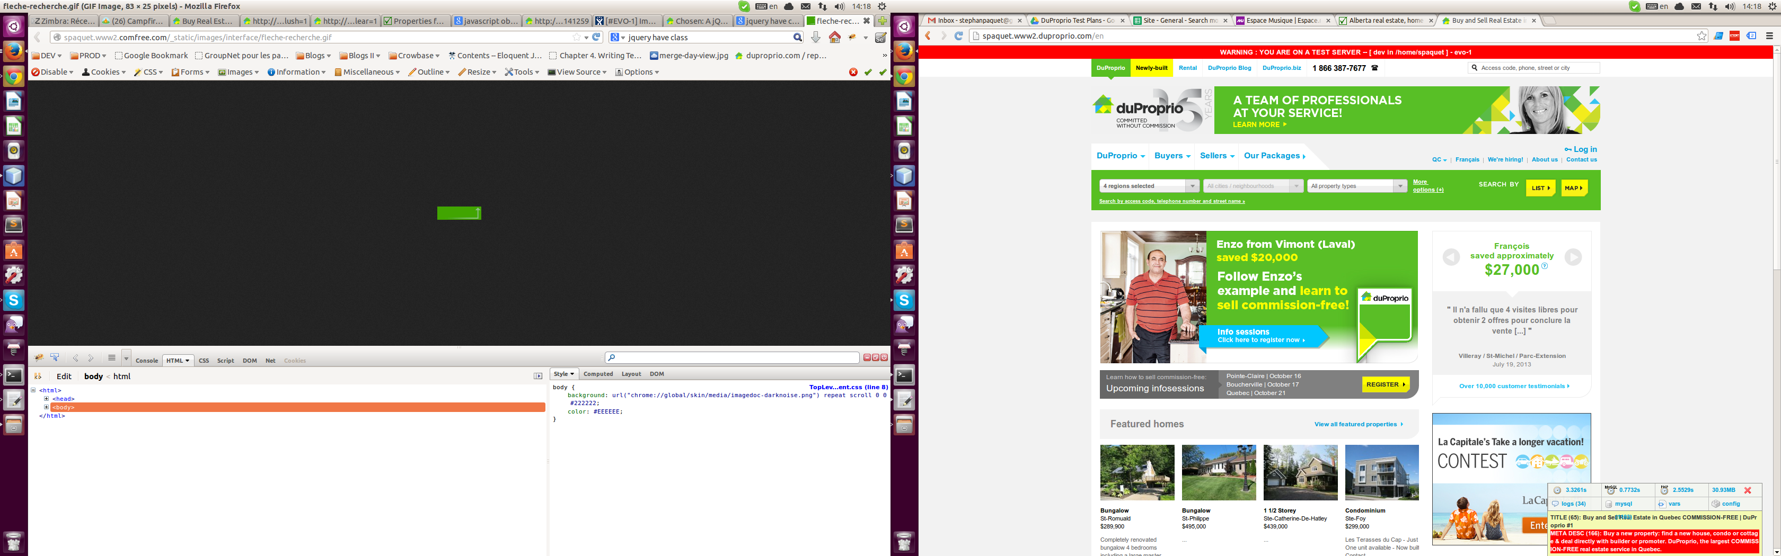Click the #EEEEEE color value
Viewport: 1781px width, 556px height.
point(607,411)
